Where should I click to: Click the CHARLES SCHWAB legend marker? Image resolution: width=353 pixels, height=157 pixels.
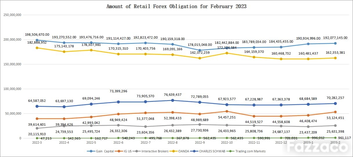coord(196,151)
